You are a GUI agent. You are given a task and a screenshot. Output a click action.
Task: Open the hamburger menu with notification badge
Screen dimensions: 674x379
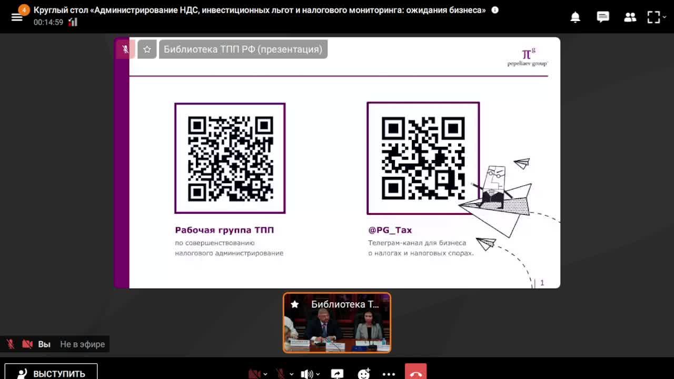point(17,16)
